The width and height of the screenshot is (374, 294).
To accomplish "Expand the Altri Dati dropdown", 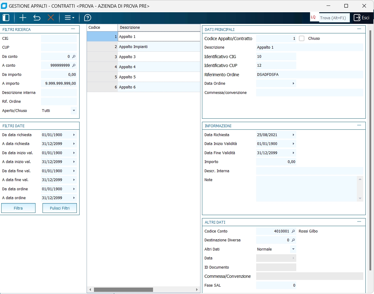I will coord(293,249).
